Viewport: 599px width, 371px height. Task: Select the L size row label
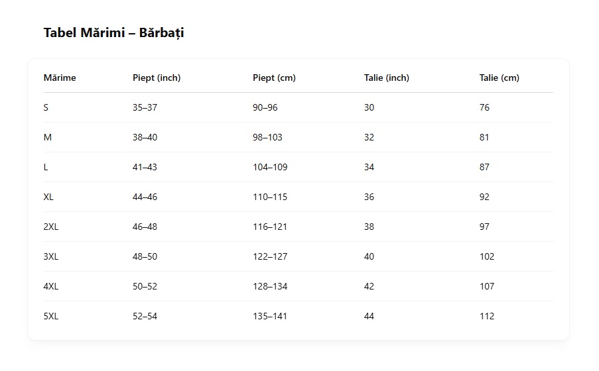(x=46, y=167)
